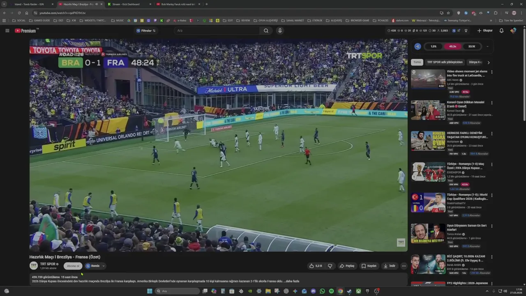Click the 1.3% vidIQ stat pill
526x296 pixels.
coord(434,46)
